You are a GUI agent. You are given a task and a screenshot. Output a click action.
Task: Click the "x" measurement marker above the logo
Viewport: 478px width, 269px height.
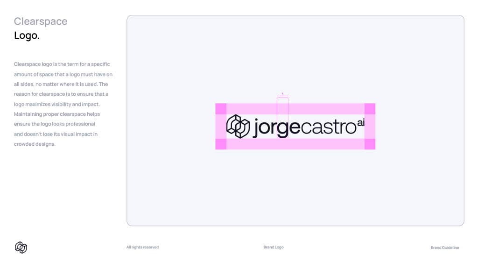click(x=282, y=94)
